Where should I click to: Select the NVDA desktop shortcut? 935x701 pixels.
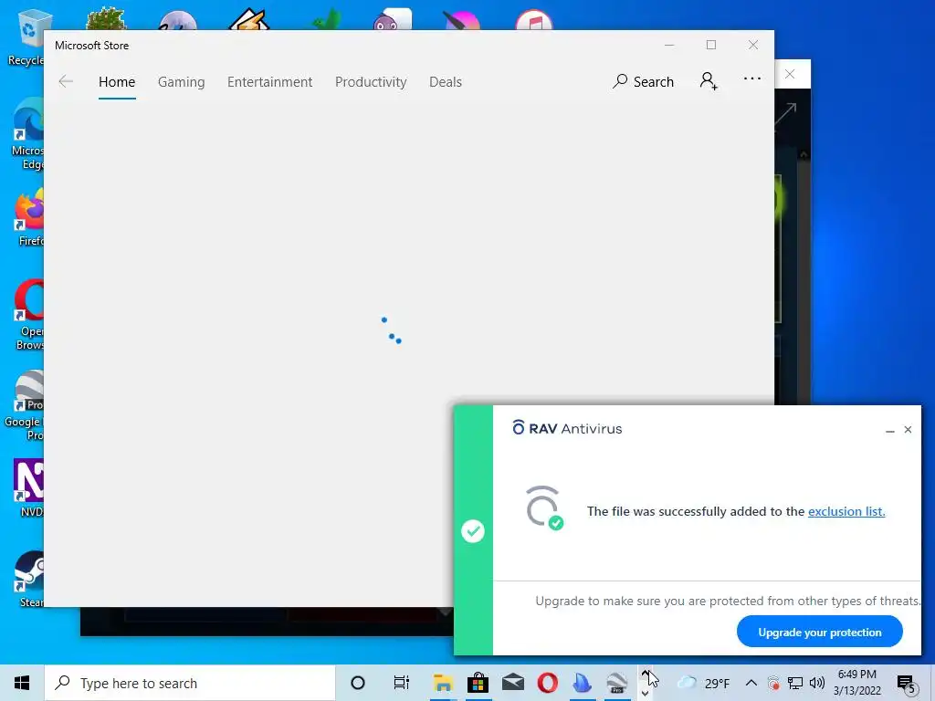tap(30, 487)
